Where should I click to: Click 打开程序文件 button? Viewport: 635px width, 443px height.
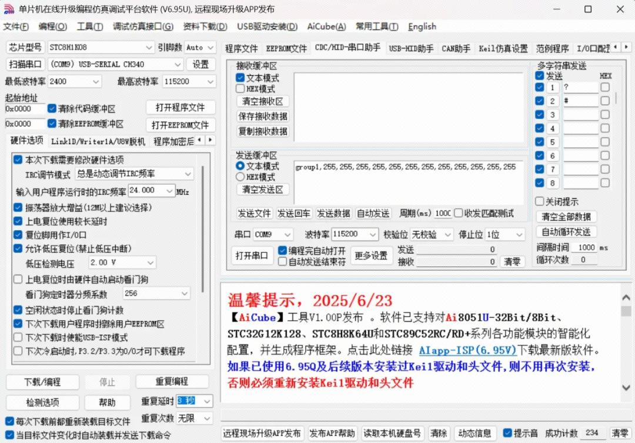(181, 108)
